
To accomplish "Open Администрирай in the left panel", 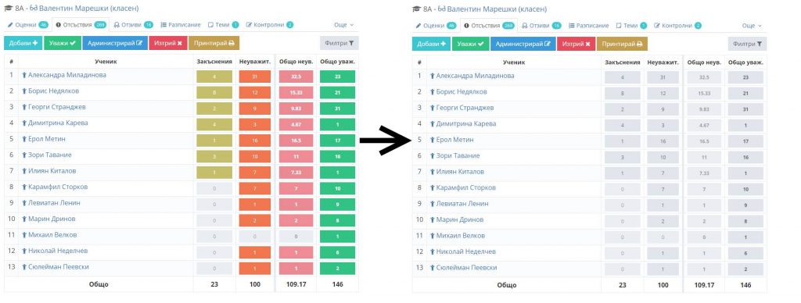I will 115,44.
